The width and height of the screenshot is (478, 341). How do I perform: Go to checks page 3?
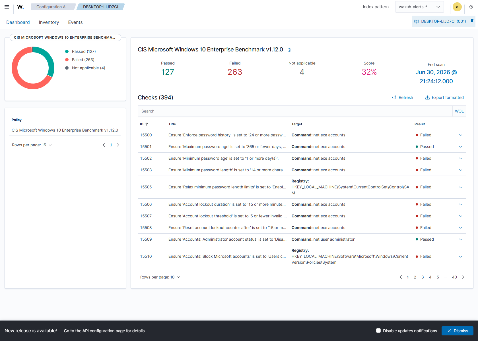423,277
